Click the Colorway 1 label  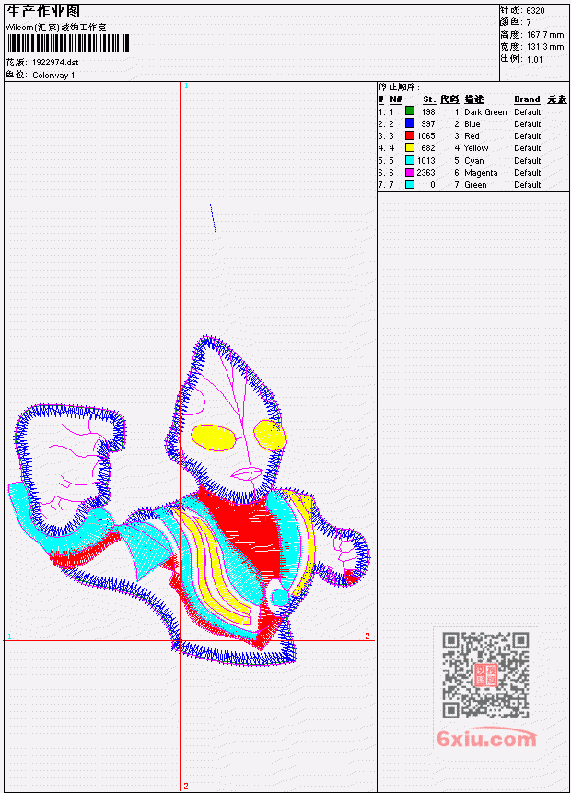(x=53, y=76)
